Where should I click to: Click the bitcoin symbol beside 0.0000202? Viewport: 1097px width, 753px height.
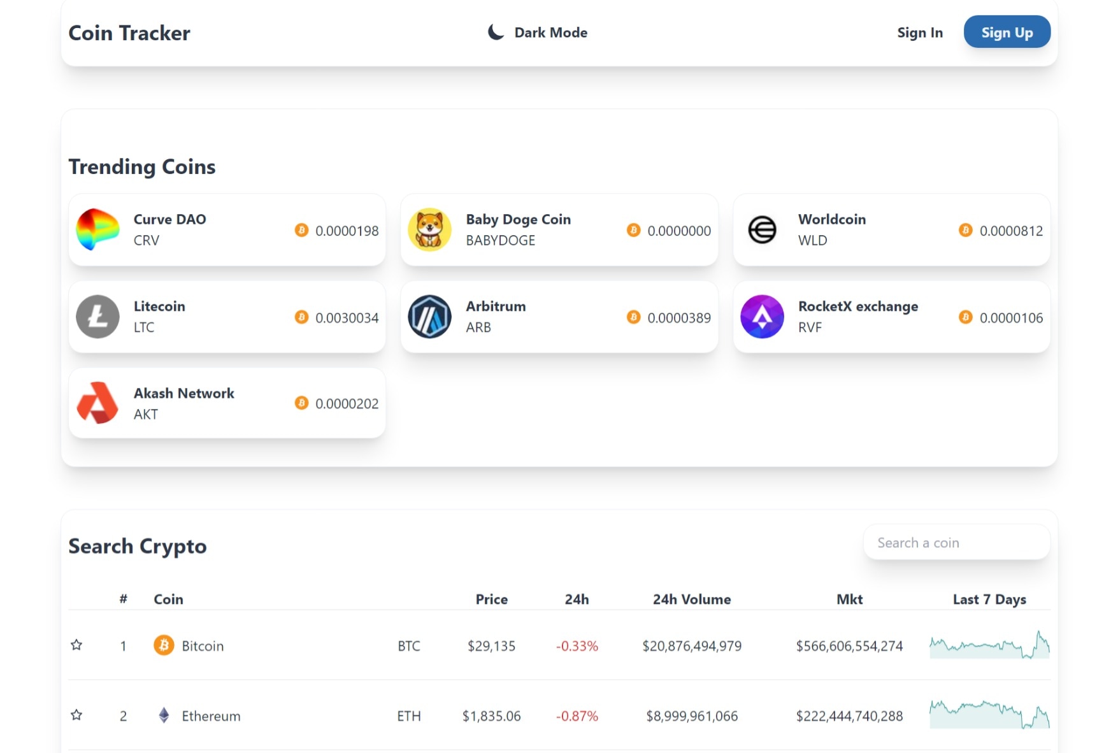pyautogui.click(x=301, y=403)
